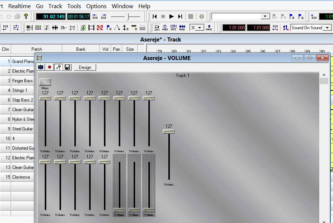Click the printer icon
This screenshot has width=333, height=223.
pyautogui.click(x=17, y=16)
